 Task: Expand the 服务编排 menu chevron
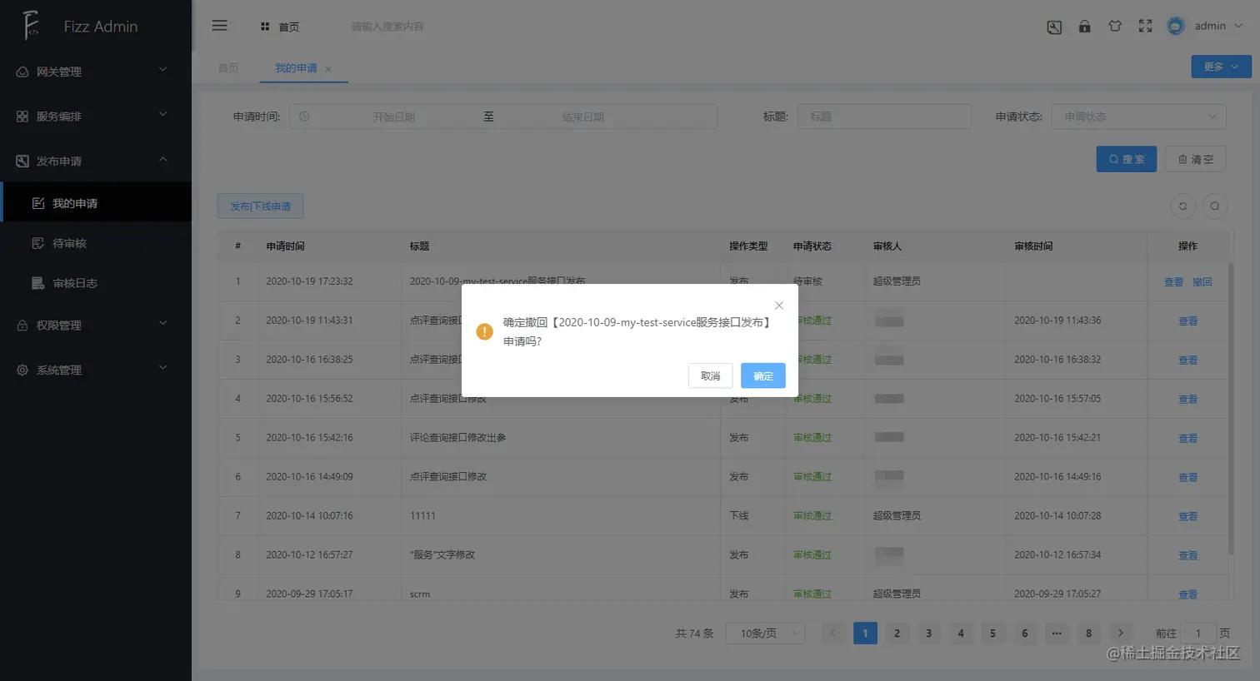click(x=163, y=115)
